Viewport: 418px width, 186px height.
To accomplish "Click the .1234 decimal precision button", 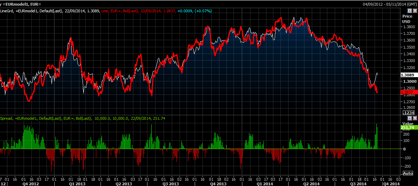I will coord(409,113).
